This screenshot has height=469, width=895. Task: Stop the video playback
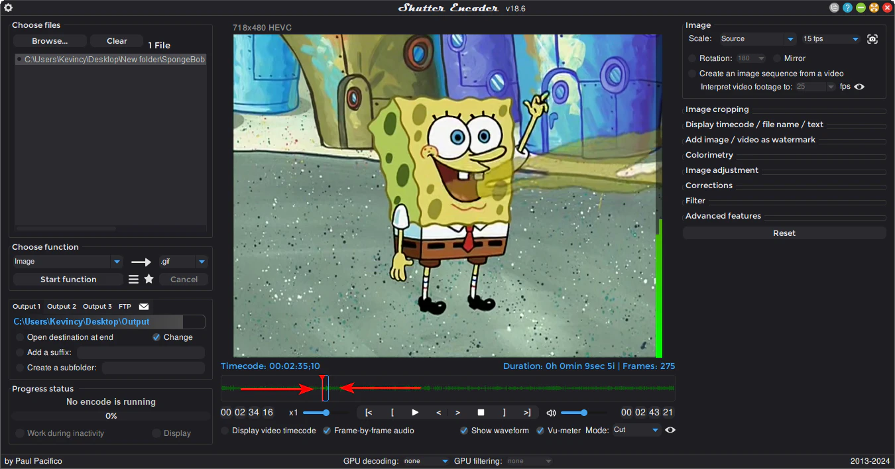481,413
